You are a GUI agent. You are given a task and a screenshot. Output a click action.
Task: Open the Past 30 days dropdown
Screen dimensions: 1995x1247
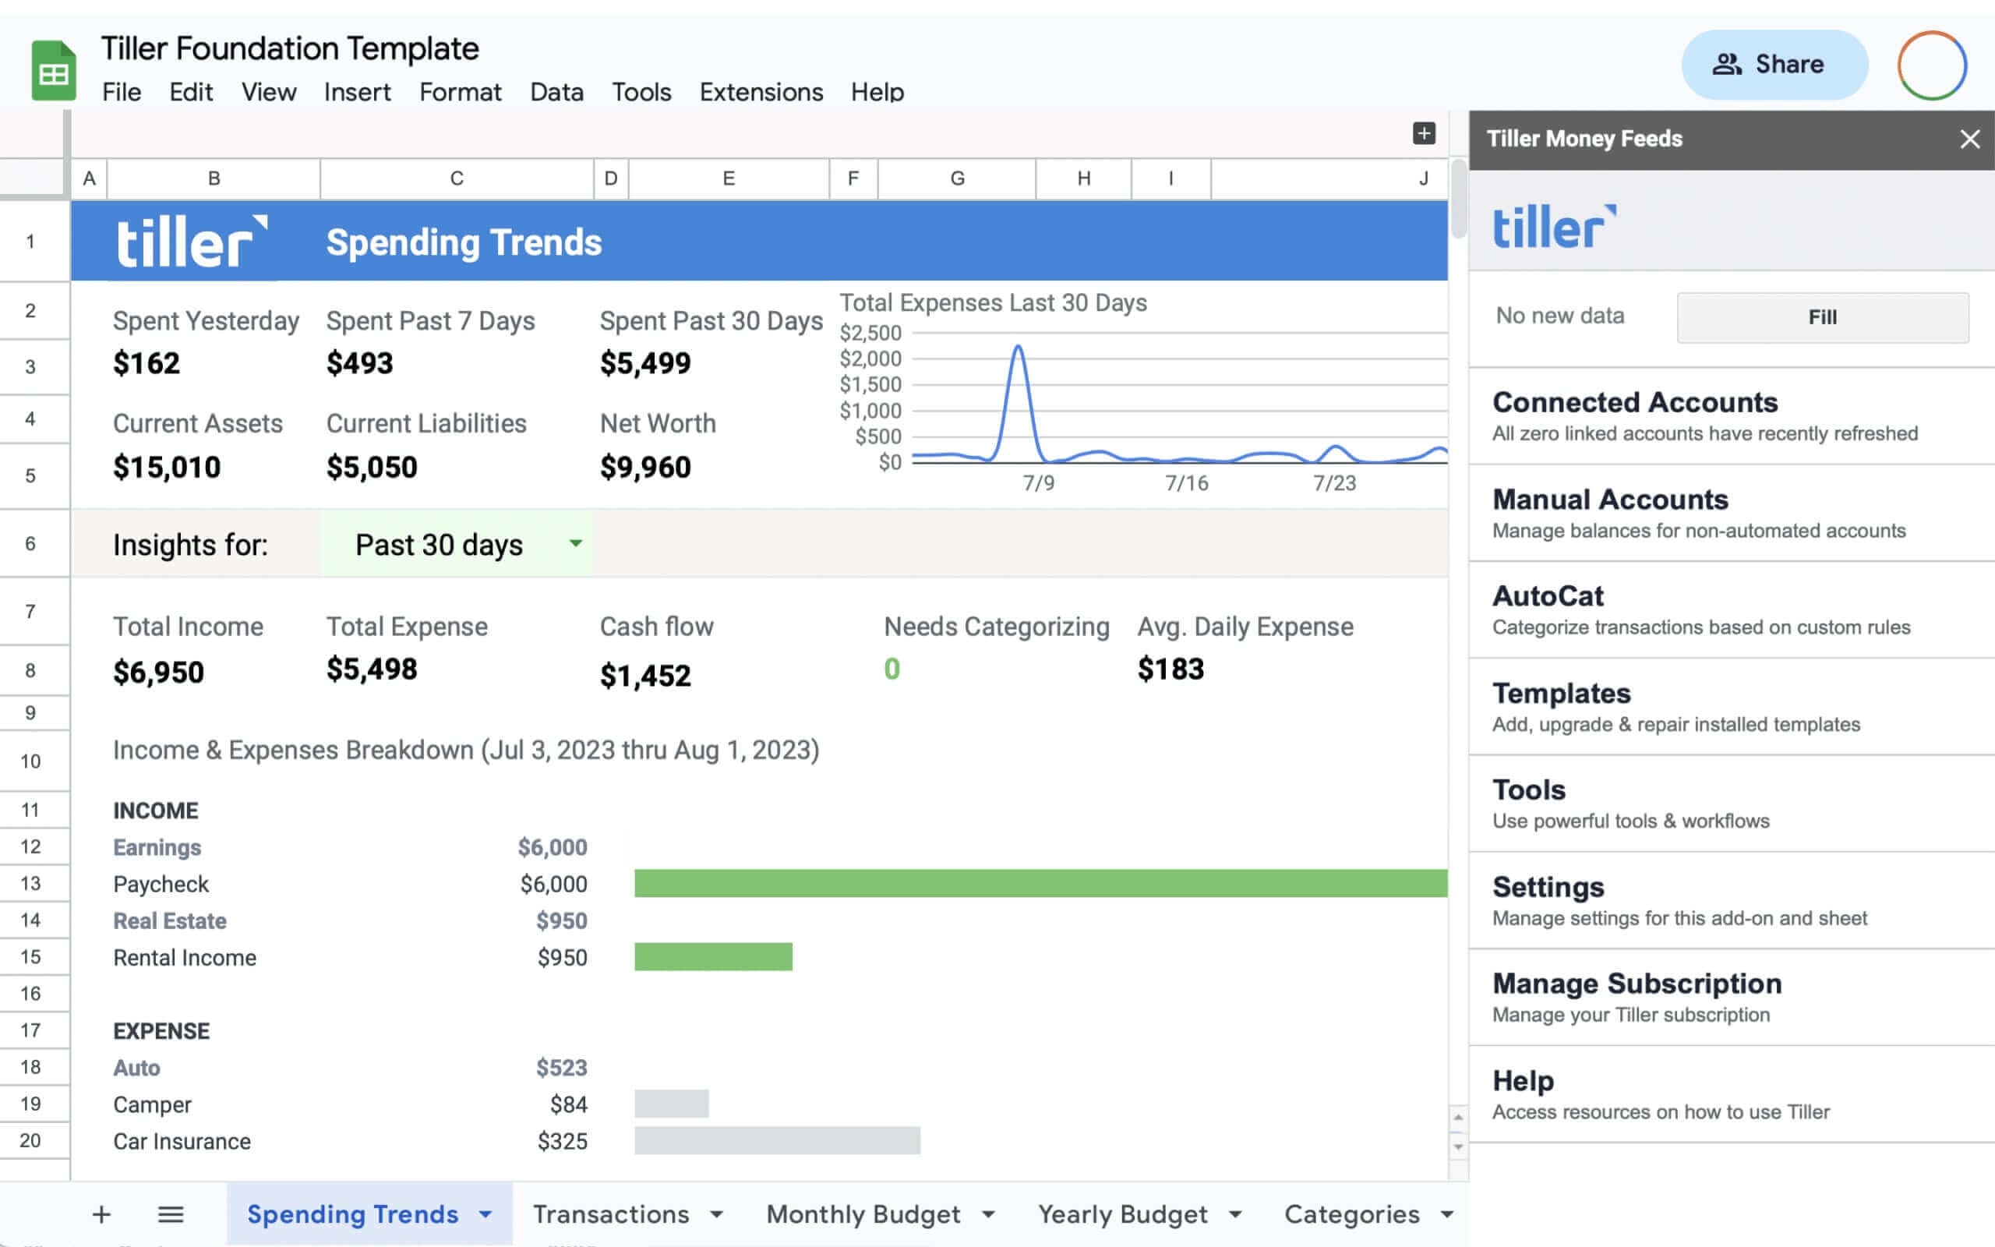click(575, 543)
